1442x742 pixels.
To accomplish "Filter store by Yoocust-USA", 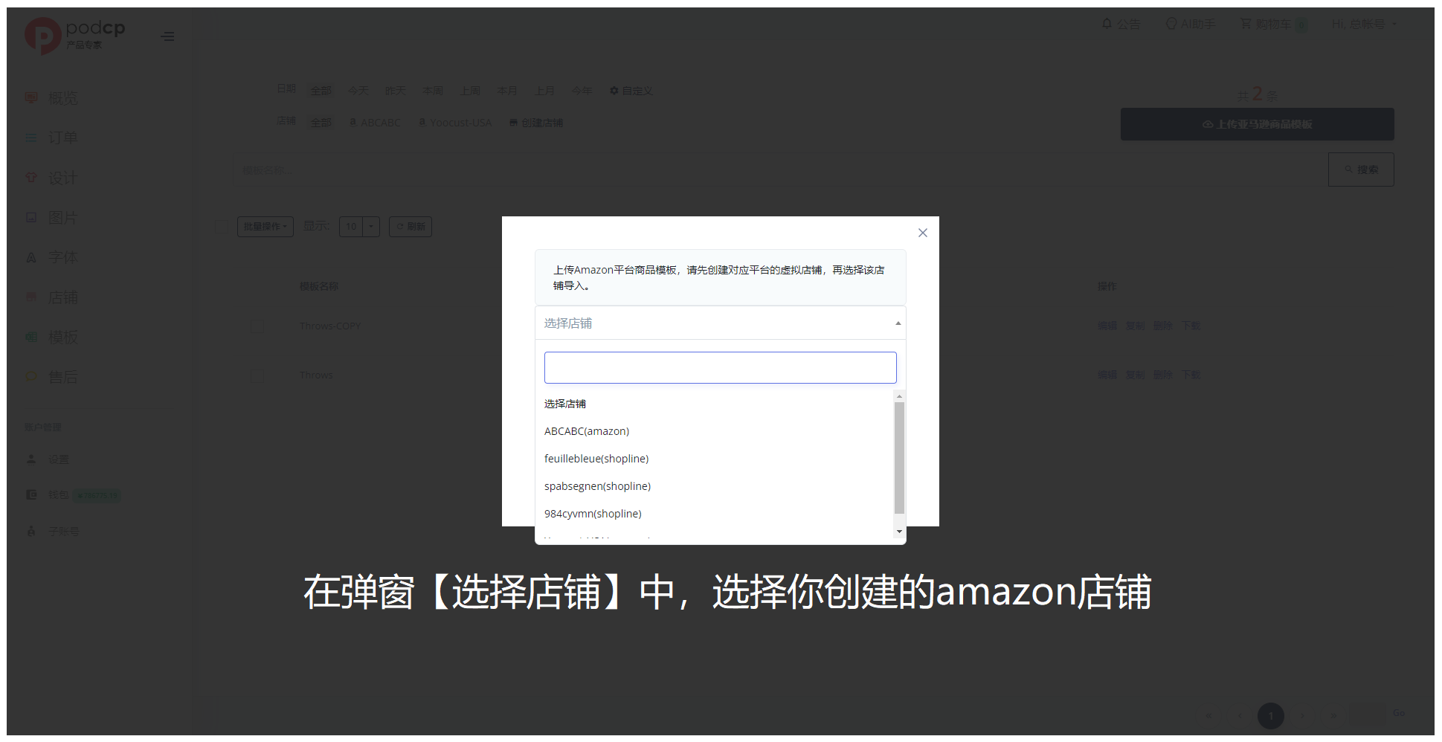I will point(455,123).
